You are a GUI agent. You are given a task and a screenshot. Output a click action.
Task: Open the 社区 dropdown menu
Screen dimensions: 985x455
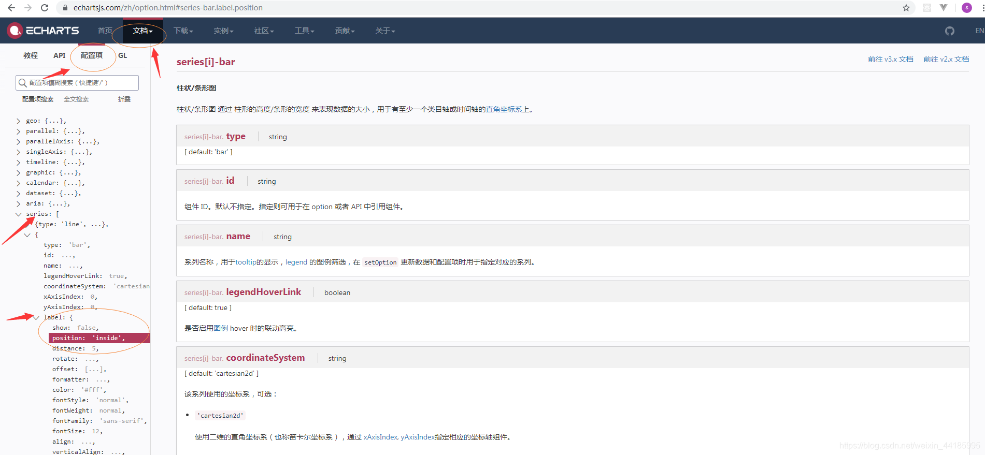264,31
